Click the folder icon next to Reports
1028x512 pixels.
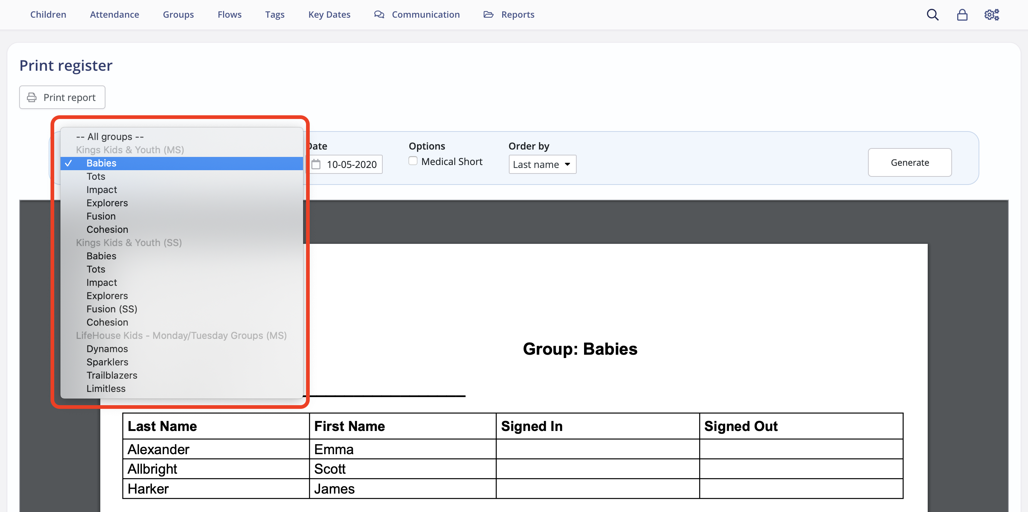(x=488, y=14)
